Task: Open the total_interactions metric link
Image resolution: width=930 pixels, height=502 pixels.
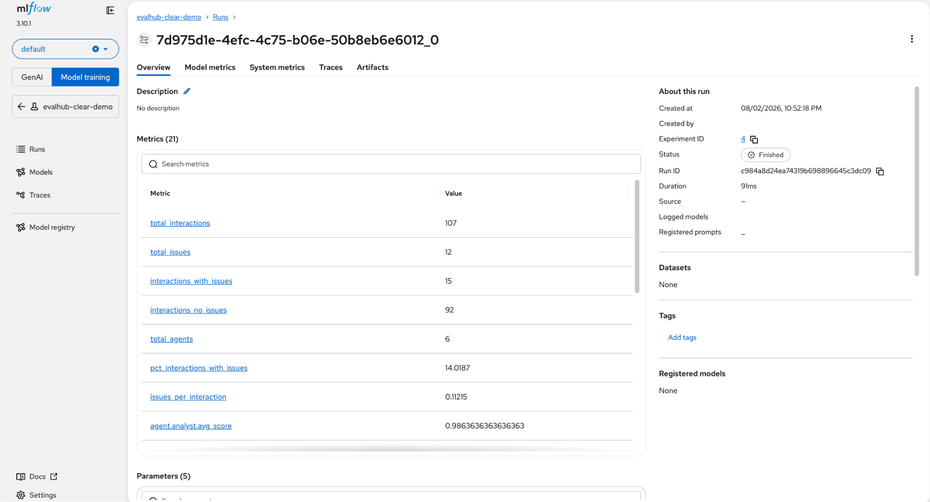Action: [x=180, y=223]
